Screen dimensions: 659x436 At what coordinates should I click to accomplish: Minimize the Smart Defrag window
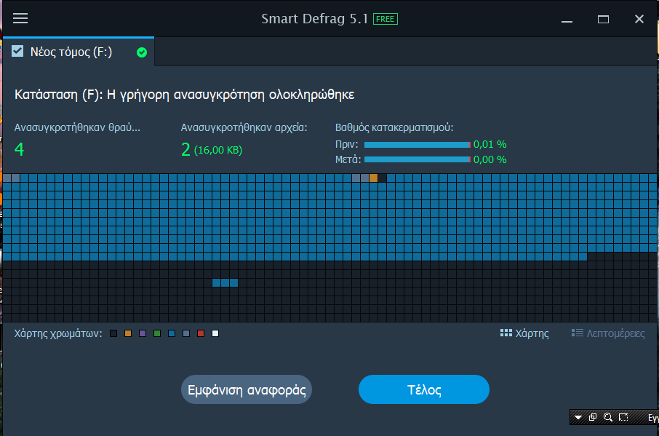pyautogui.click(x=567, y=20)
